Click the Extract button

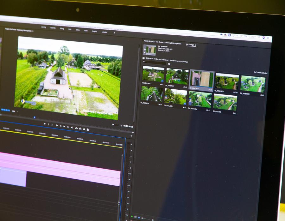pyautogui.click(x=80, y=128)
